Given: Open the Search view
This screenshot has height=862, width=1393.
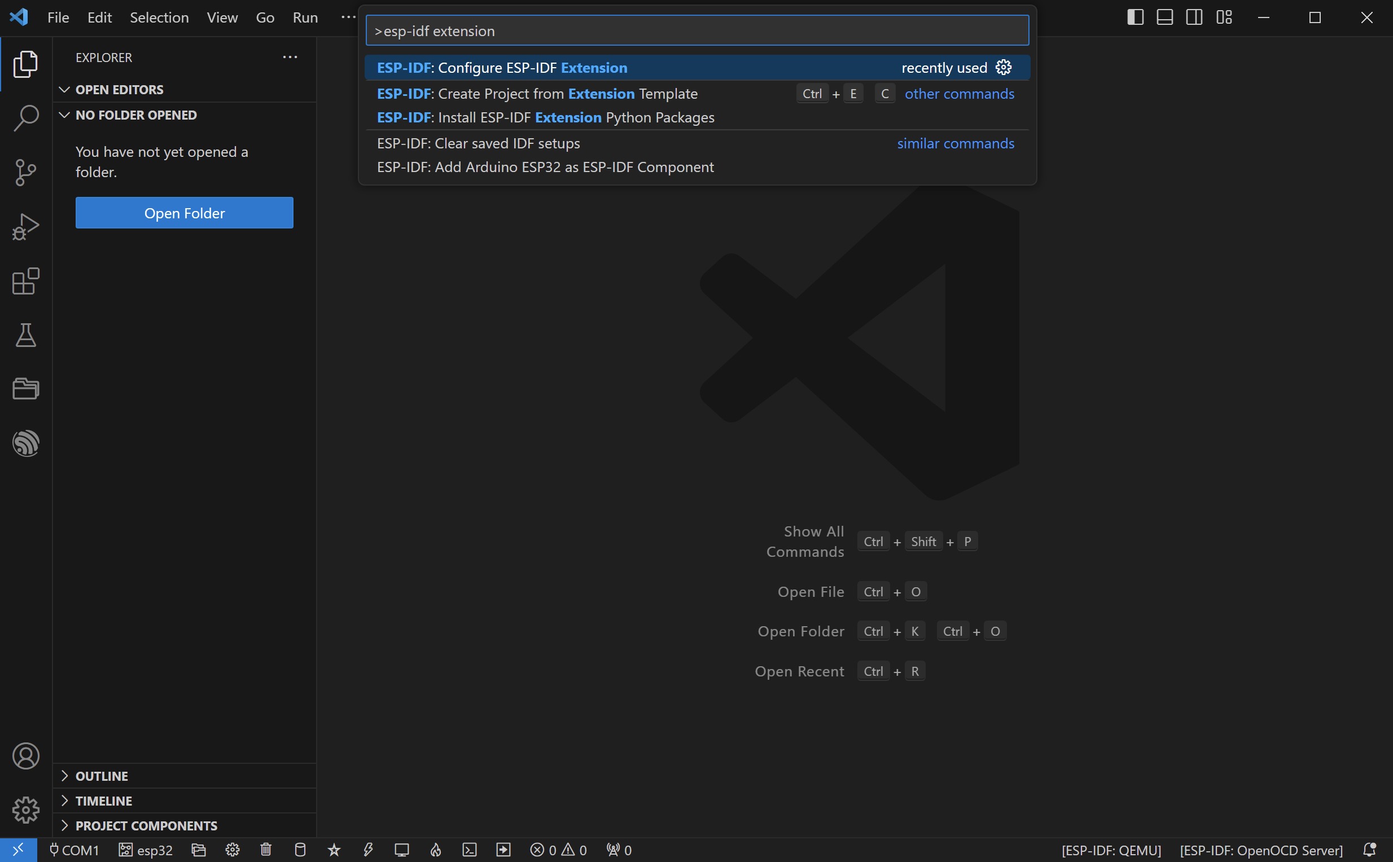Looking at the screenshot, I should pos(25,118).
